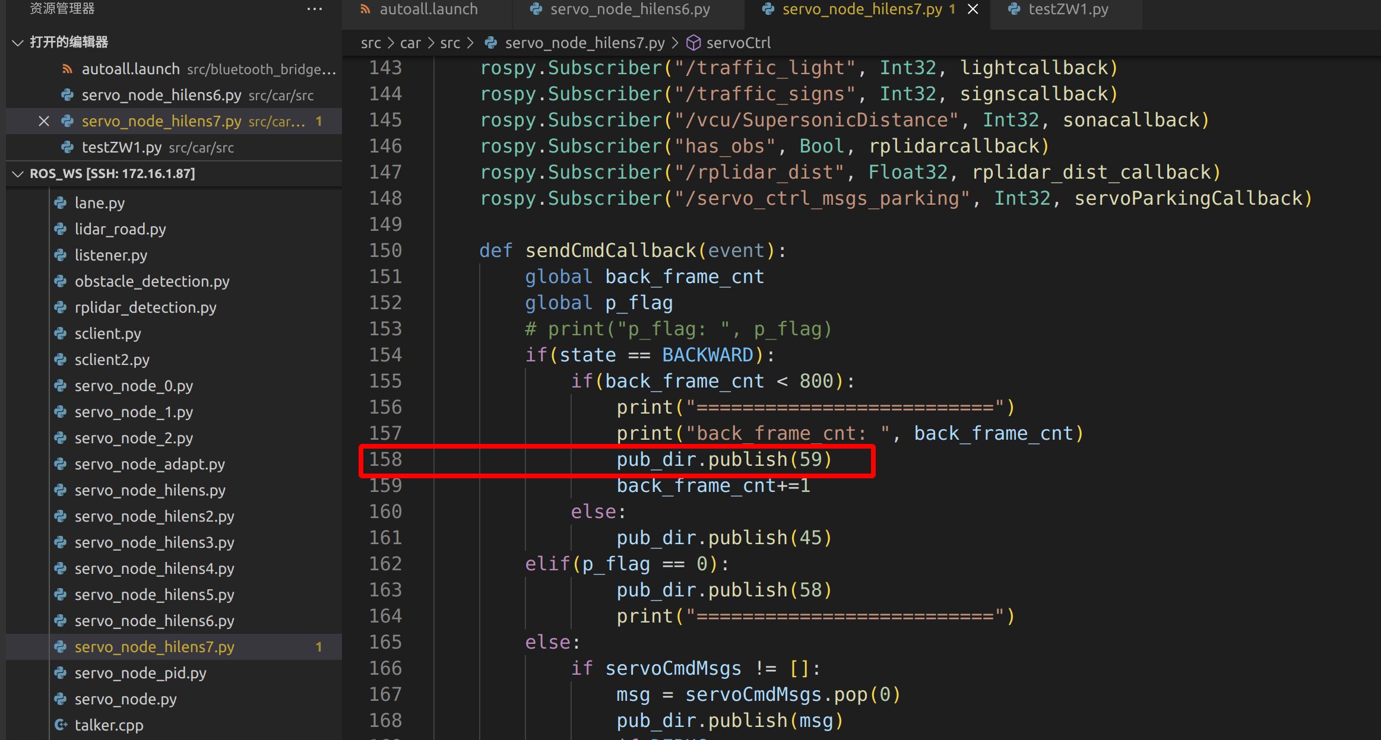
Task: Click the servoCtrl symbol icon in breadcrumb
Action: [x=693, y=43]
